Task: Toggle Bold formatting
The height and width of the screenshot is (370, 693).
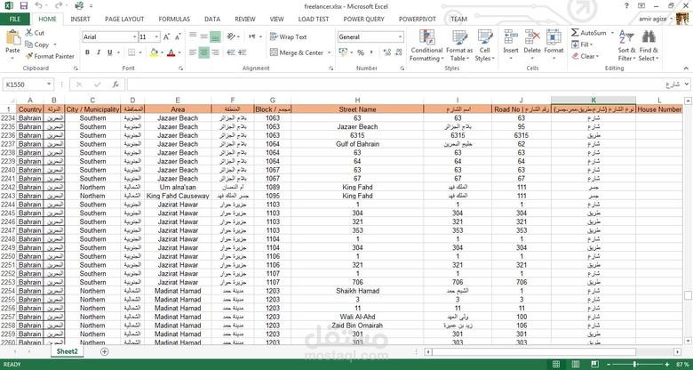Action: pos(87,52)
